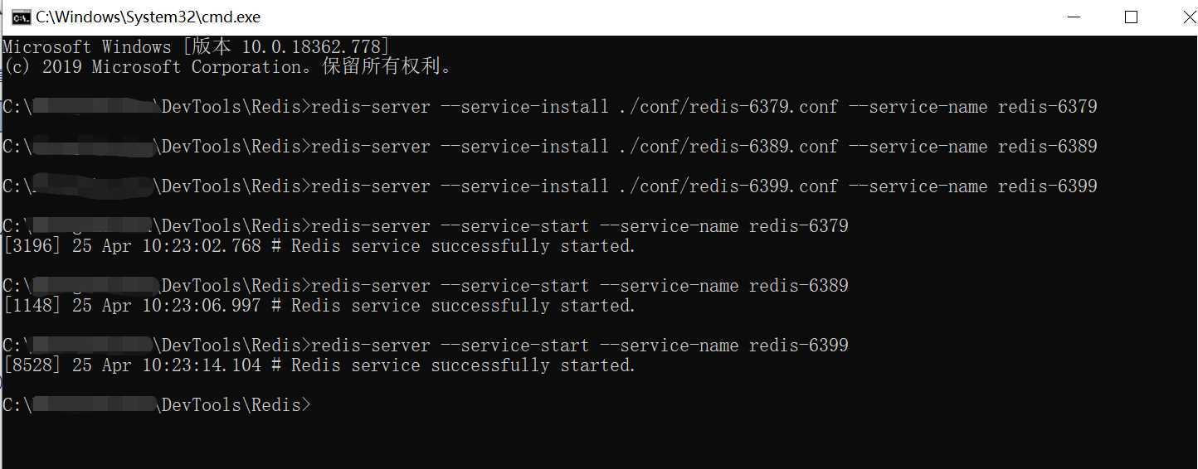Close the cmd.exe window
Screen dimensions: 1198x469
click(x=1186, y=17)
